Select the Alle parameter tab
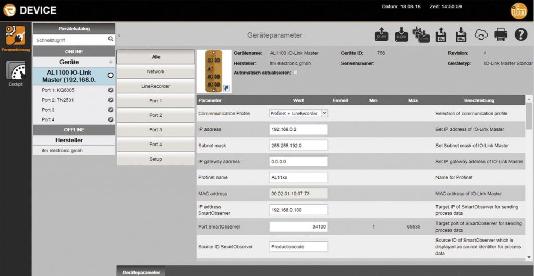The height and width of the screenshot is (276, 534). [x=155, y=57]
